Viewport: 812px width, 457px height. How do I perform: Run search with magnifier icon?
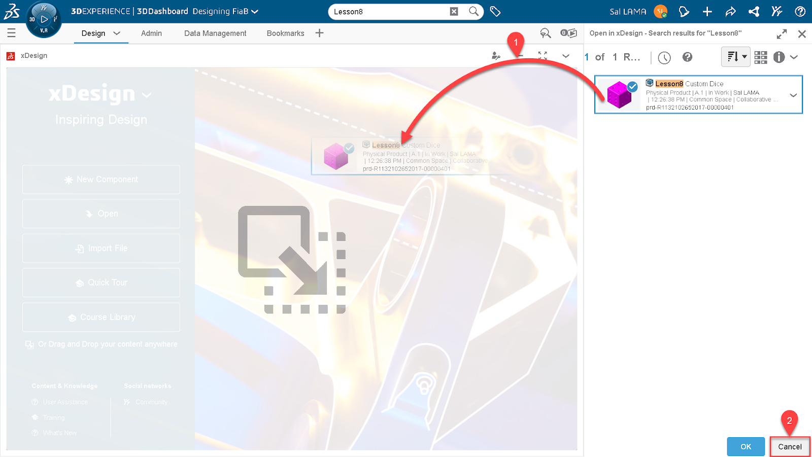pyautogui.click(x=473, y=11)
